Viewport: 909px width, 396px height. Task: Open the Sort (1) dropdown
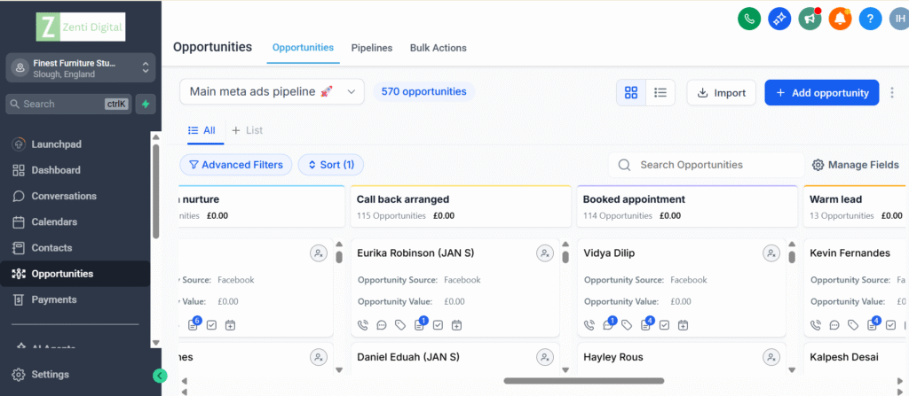pos(330,165)
